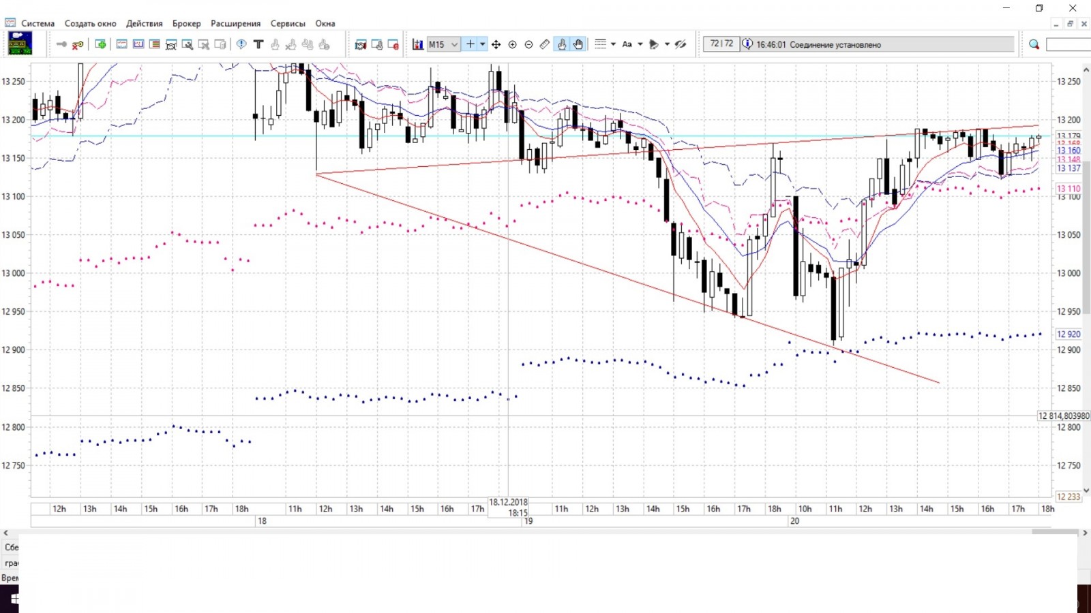Viewport: 1091px width, 613px height.
Task: Open the Сервисы menu
Action: (x=288, y=23)
